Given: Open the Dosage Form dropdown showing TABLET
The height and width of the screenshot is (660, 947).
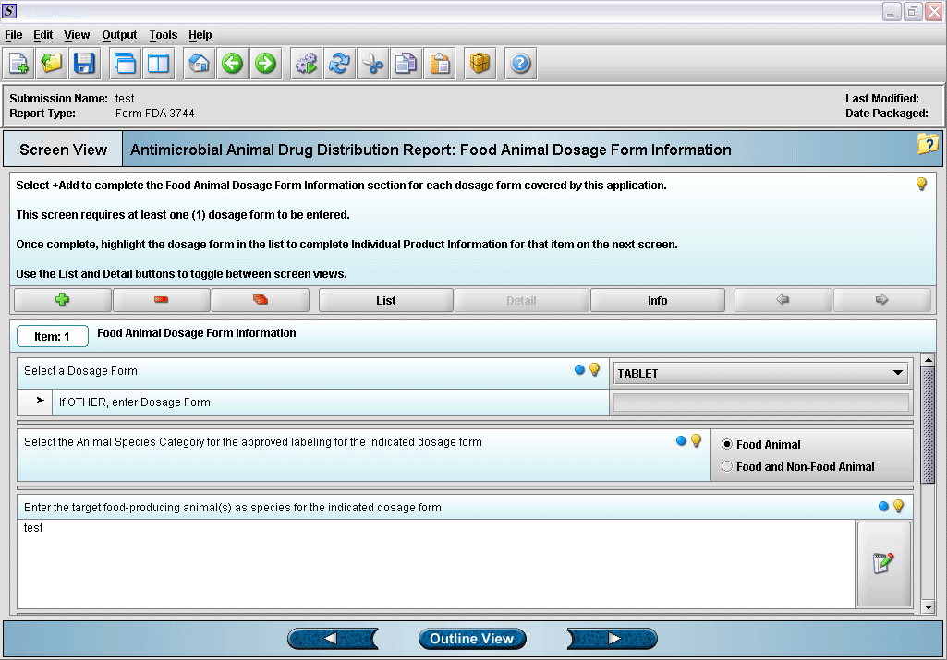Looking at the screenshot, I should click(x=760, y=373).
